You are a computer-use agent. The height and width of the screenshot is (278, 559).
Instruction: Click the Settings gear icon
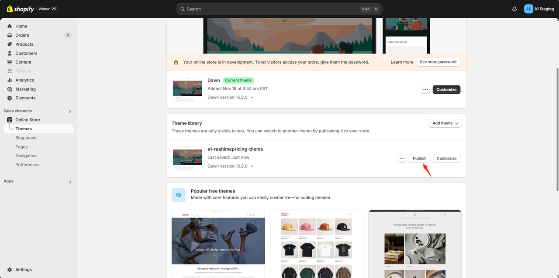coord(10,270)
